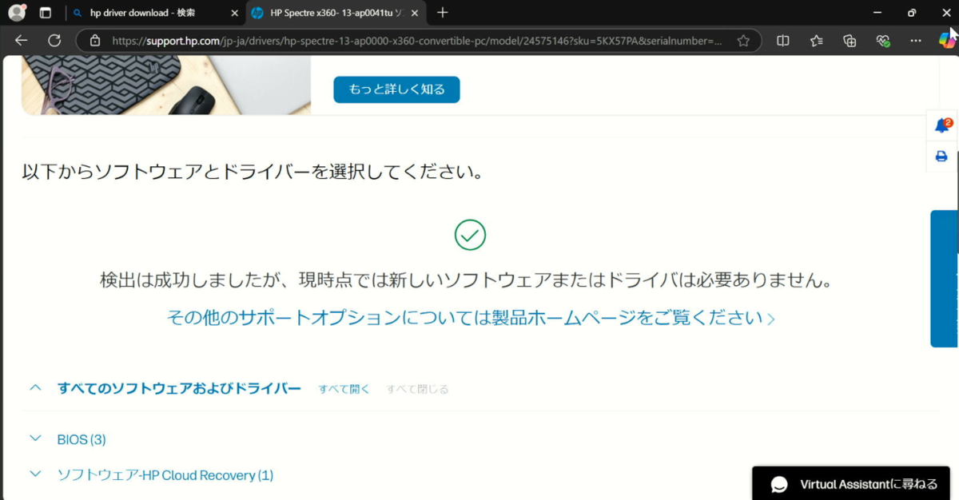Minimize the browser window
This screenshot has width=959, height=500.
tap(877, 13)
